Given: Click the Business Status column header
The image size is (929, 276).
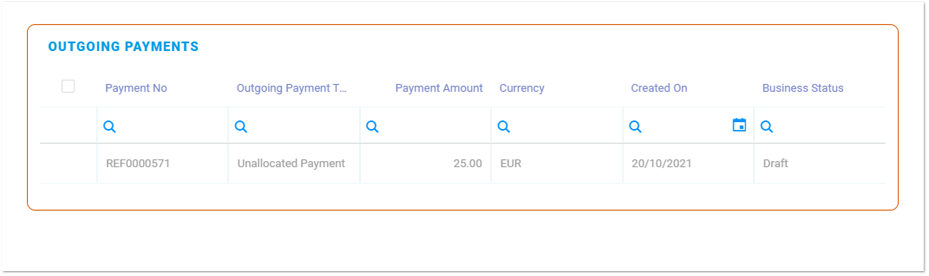Looking at the screenshot, I should point(802,88).
